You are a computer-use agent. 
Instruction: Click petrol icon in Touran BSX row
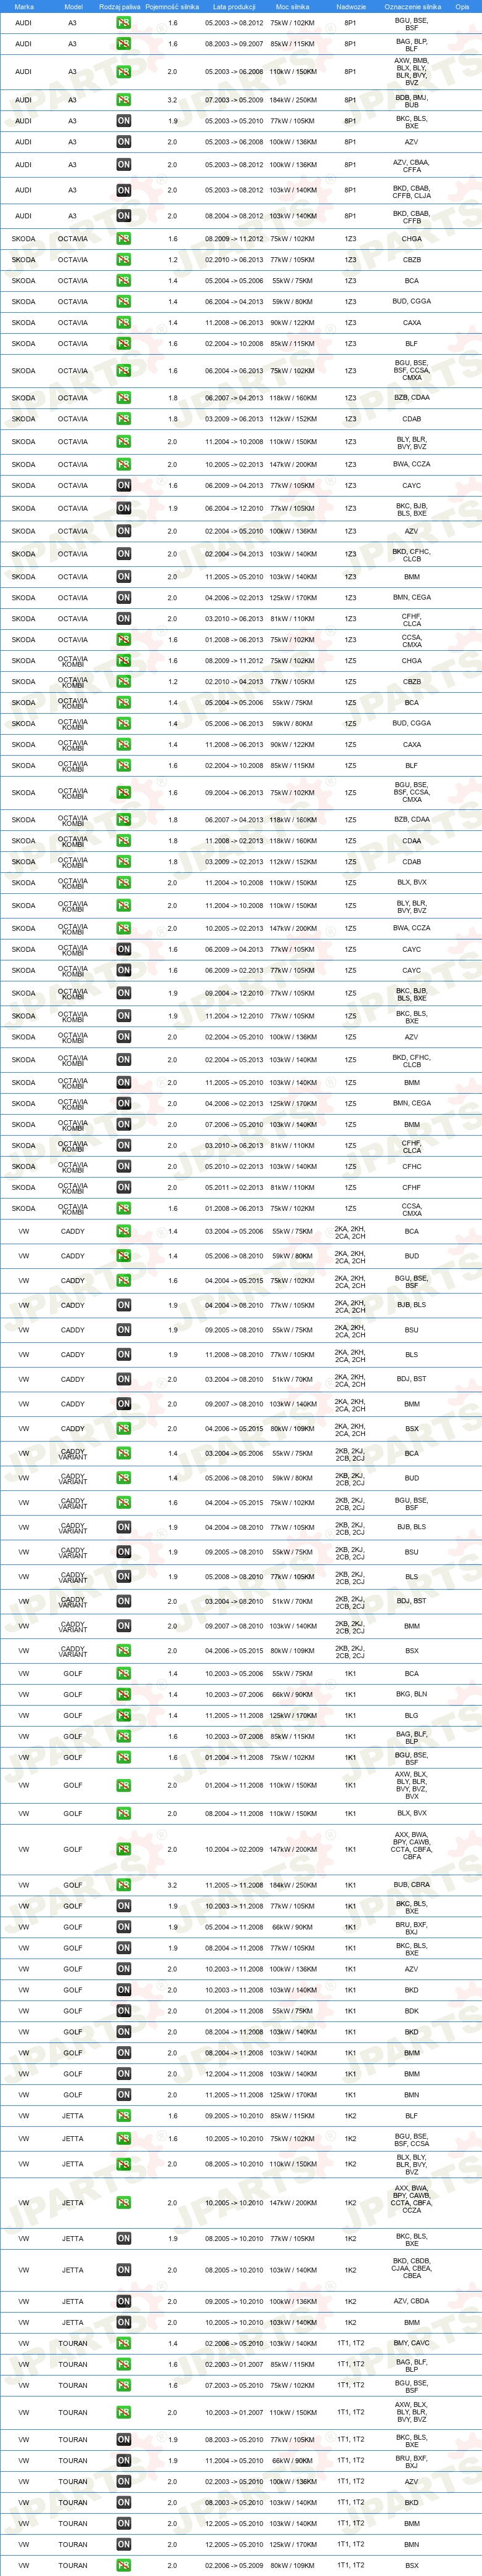point(123,2565)
